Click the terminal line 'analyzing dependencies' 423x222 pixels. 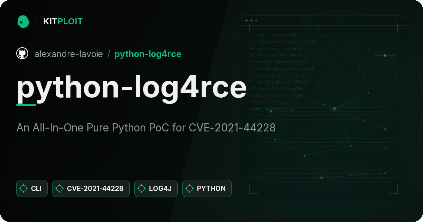pos(276,55)
